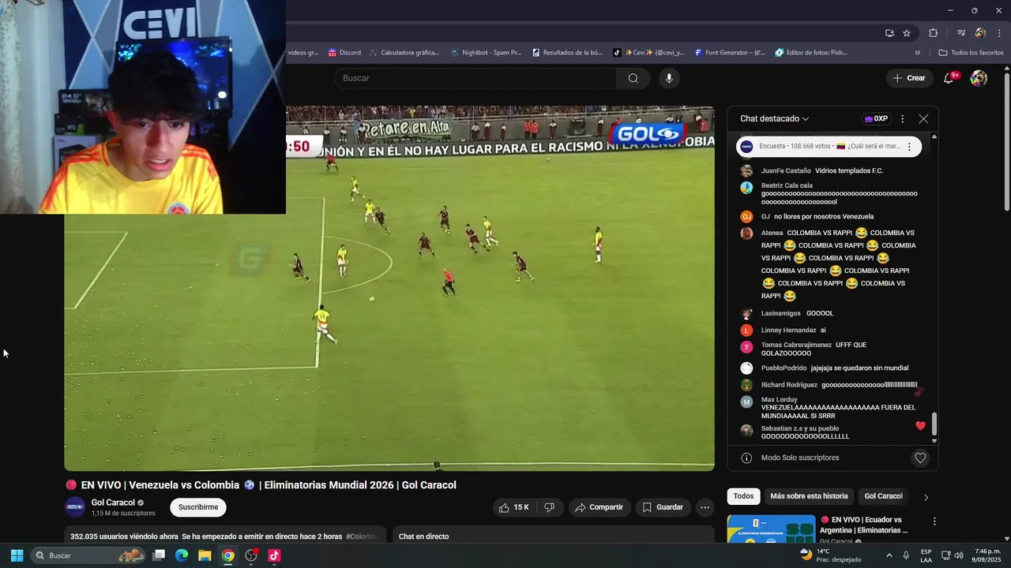The image size is (1011, 568).
Task: Like the video with thumbs up
Action: coord(513,507)
